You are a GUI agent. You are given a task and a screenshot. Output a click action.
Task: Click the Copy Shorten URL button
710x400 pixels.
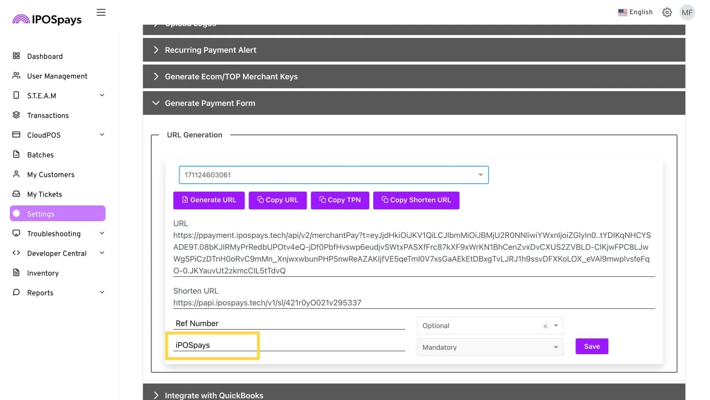click(416, 200)
